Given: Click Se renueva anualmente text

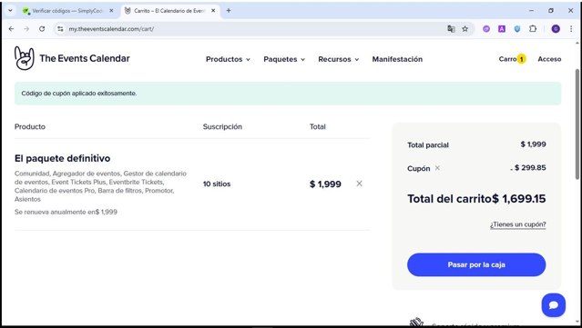Looking at the screenshot, I should pyautogui.click(x=66, y=212).
